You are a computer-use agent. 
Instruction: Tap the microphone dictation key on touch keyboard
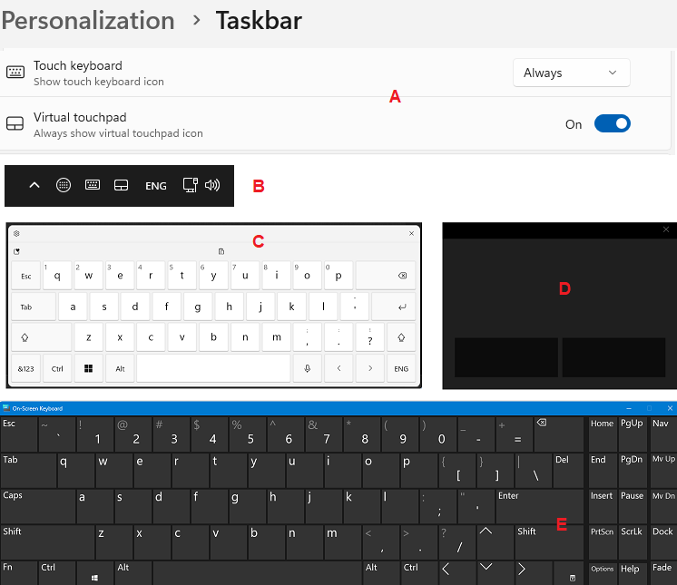(308, 368)
